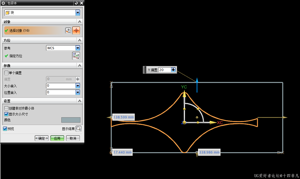Image resolution: width=300 pixels, height=179 pixels.
Task: Collapse the 参数 section
Action: (x=80, y=65)
